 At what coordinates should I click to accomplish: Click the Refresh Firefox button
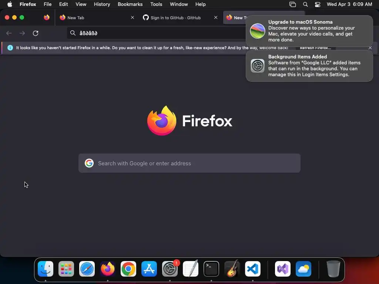[x=315, y=48]
